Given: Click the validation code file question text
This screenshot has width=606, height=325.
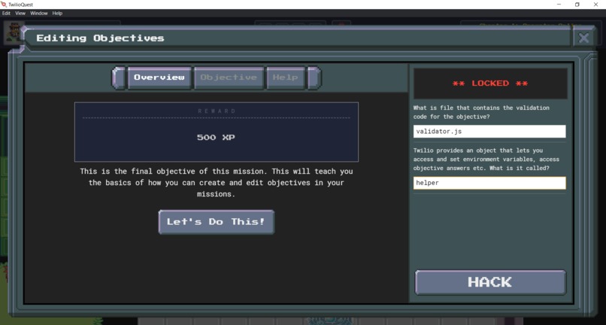Looking at the screenshot, I should pyautogui.click(x=481, y=112).
